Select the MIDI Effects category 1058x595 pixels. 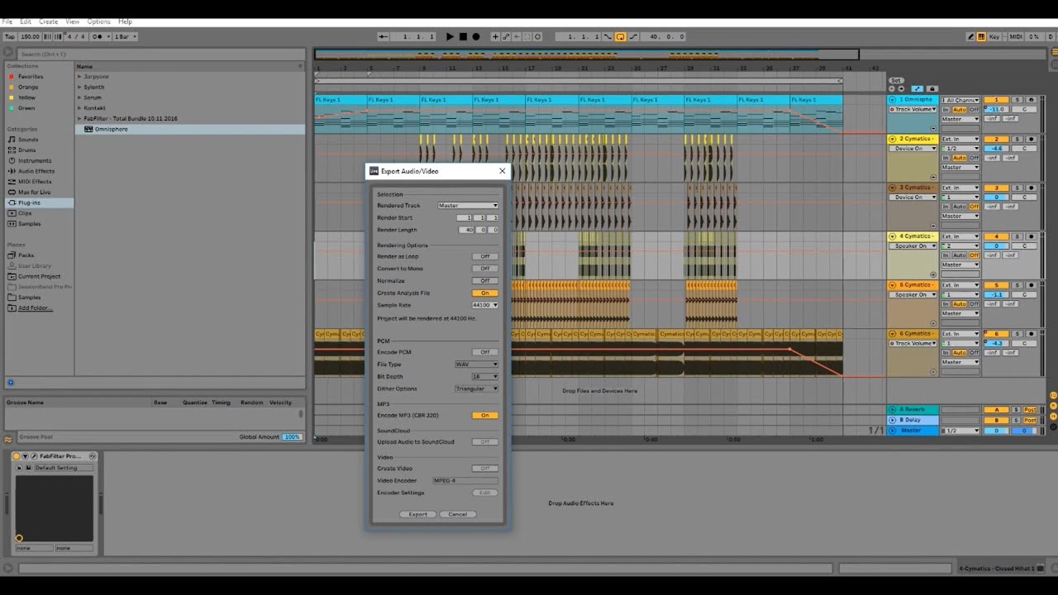coord(35,182)
